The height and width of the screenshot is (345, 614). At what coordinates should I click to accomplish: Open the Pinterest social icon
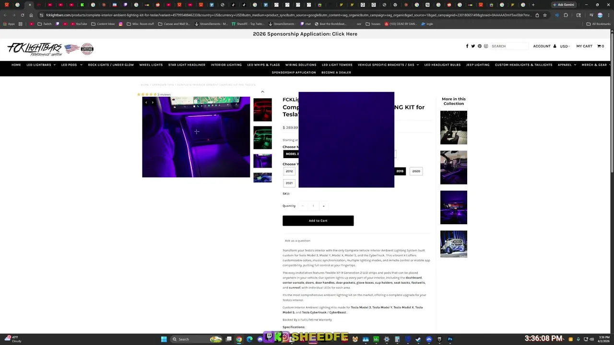click(479, 46)
